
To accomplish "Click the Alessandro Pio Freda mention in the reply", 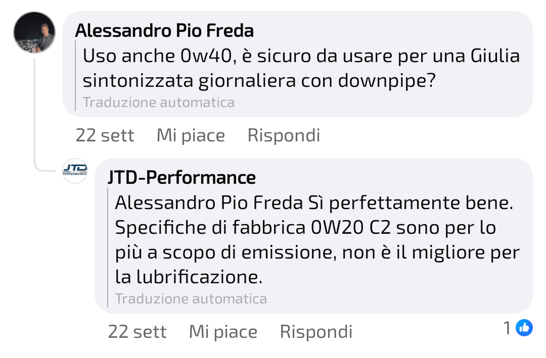I will 209,202.
